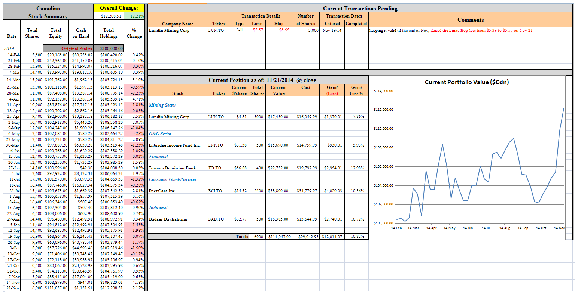
Task: Select the $5.57 limit price cell
Action: (258, 30)
